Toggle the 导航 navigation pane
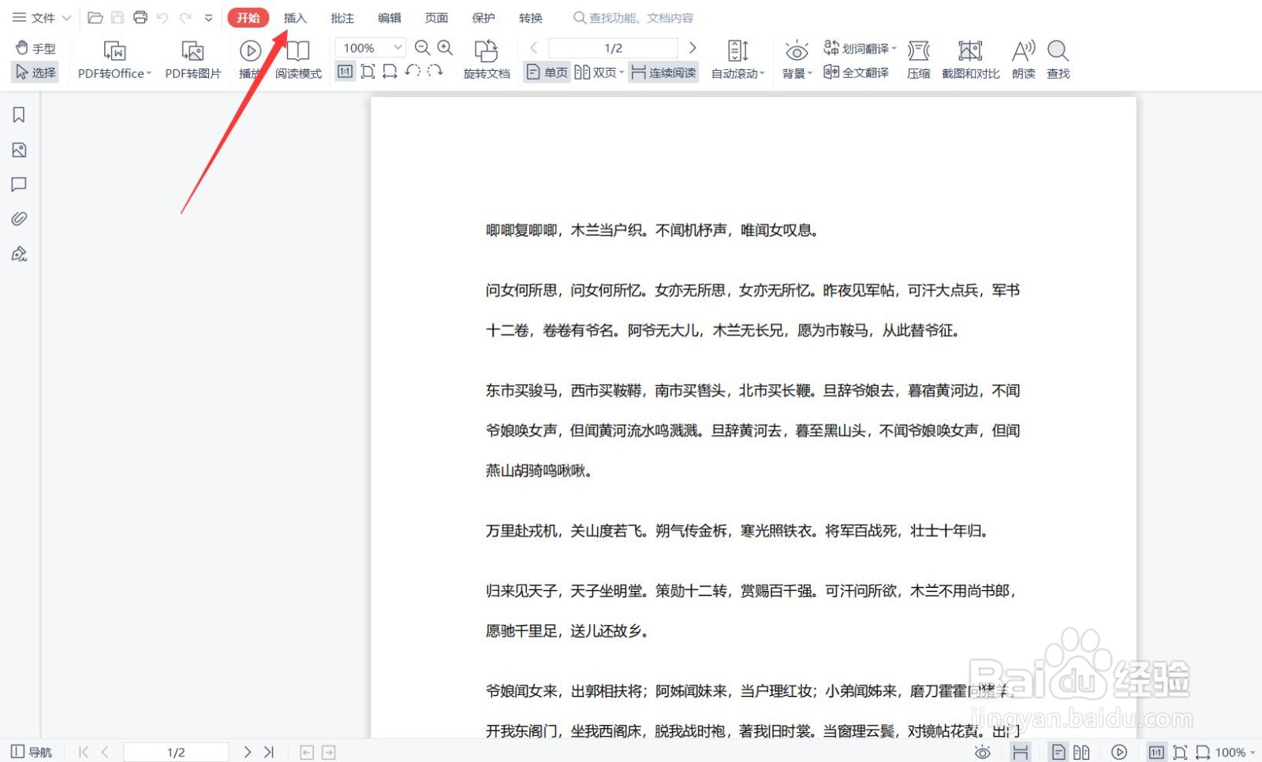This screenshot has width=1262, height=762. [x=32, y=752]
